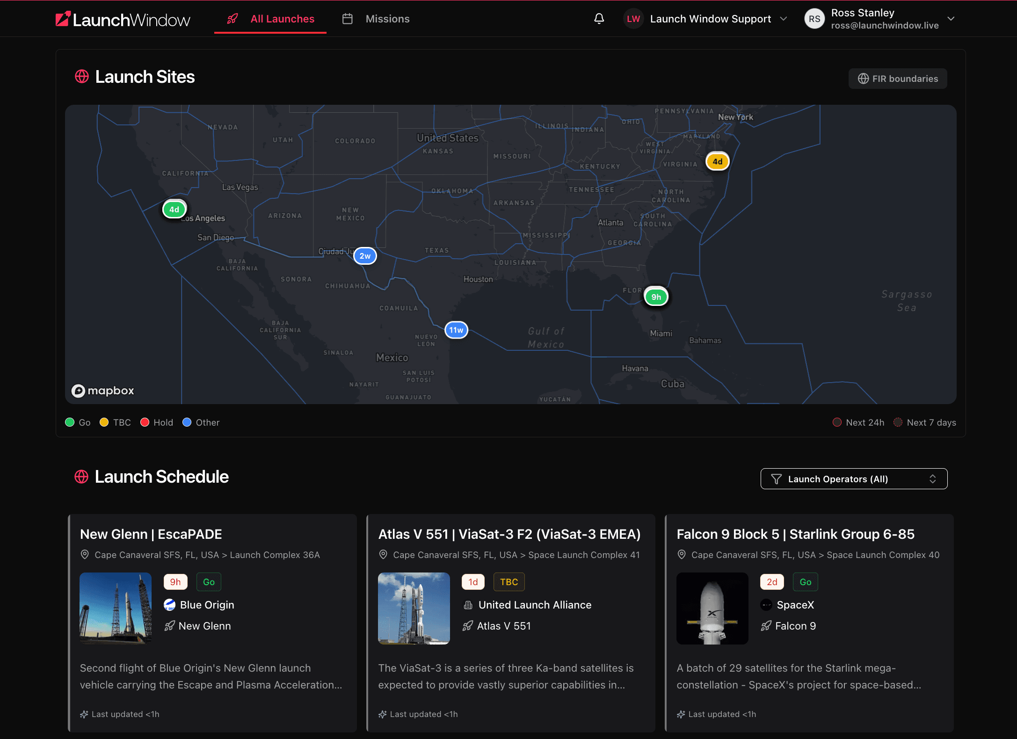This screenshot has height=739, width=1017.
Task: Open the Launch Operators dropdown
Action: [854, 478]
